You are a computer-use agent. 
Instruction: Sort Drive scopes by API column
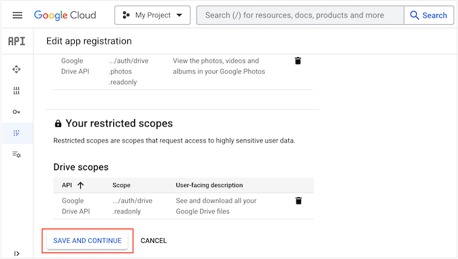[73, 185]
